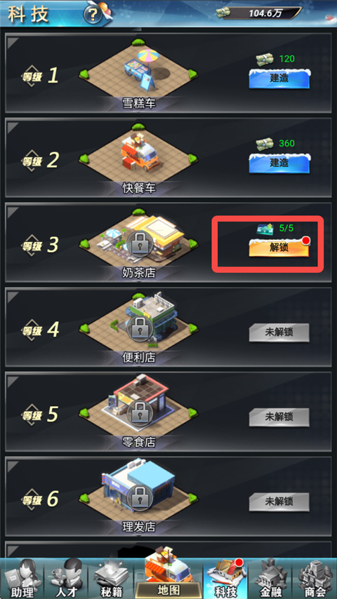Select the 秘籍 books icon
The width and height of the screenshot is (337, 599).
point(110,578)
